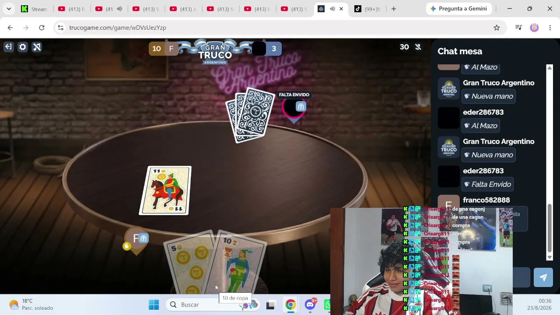The image size is (560, 315).
Task: View site information icon in address bar
Action: [x=61, y=28]
